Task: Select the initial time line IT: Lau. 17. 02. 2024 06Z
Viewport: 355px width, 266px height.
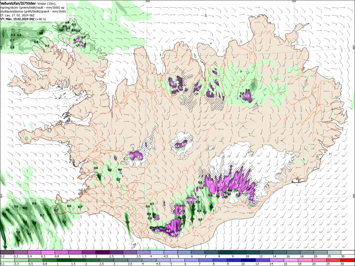Action: click(17, 15)
